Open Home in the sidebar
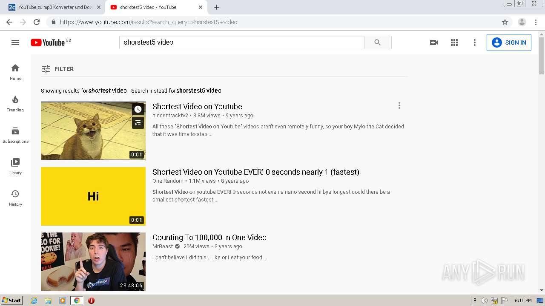The image size is (545, 306). tap(15, 72)
